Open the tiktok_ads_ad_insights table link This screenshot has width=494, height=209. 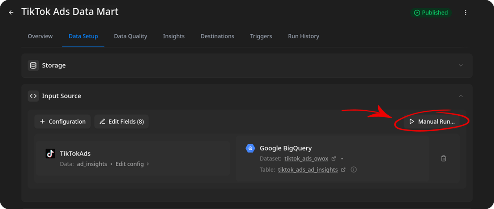tap(308, 170)
